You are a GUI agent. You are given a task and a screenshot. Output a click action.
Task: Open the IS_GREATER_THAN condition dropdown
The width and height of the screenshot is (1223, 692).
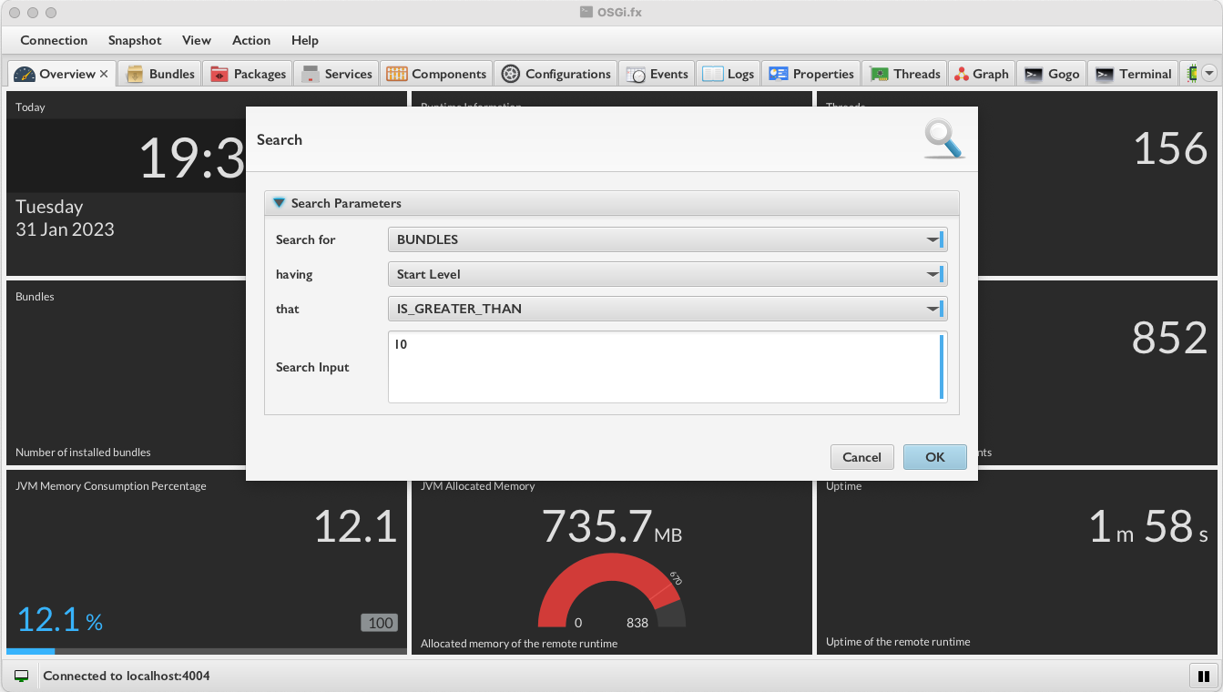(x=667, y=309)
